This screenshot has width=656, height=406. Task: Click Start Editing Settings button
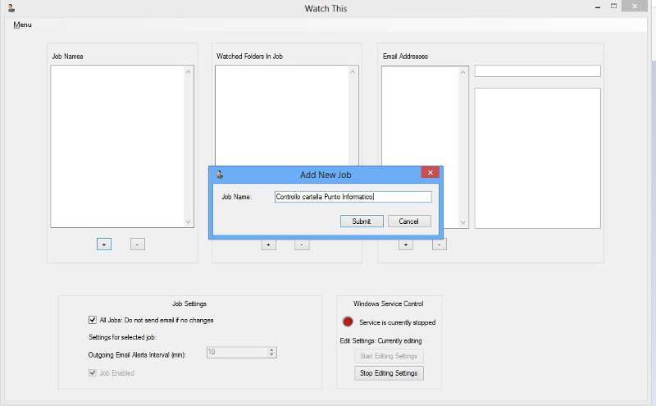point(389,356)
